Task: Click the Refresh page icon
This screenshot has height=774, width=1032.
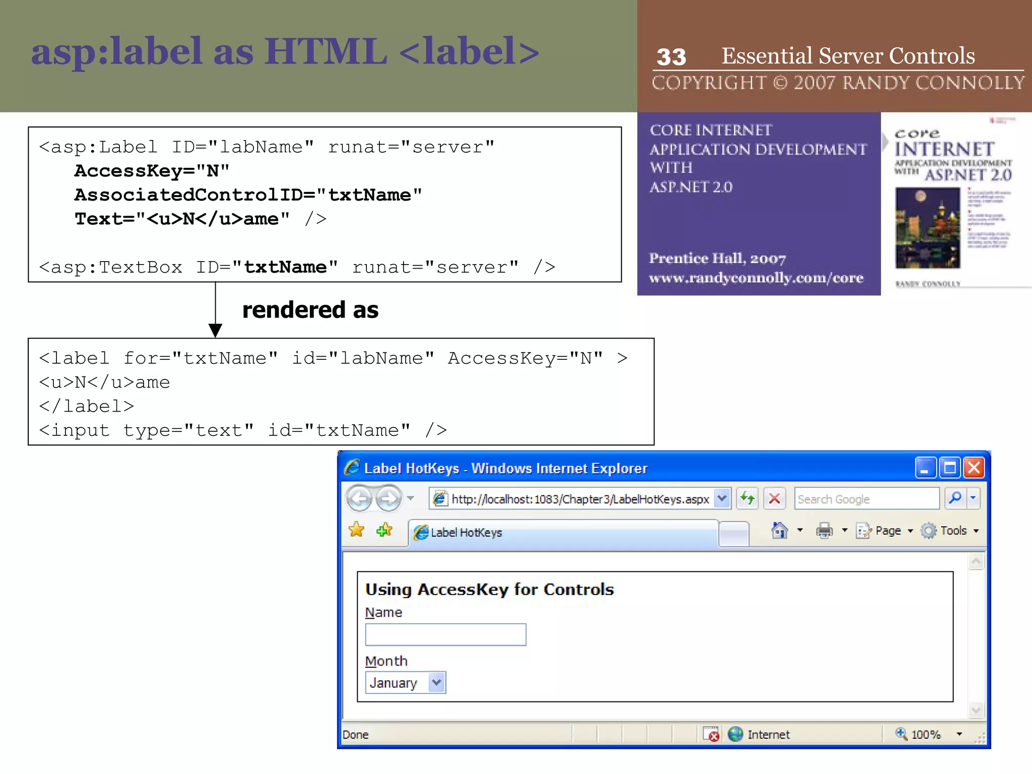Action: pyautogui.click(x=747, y=499)
